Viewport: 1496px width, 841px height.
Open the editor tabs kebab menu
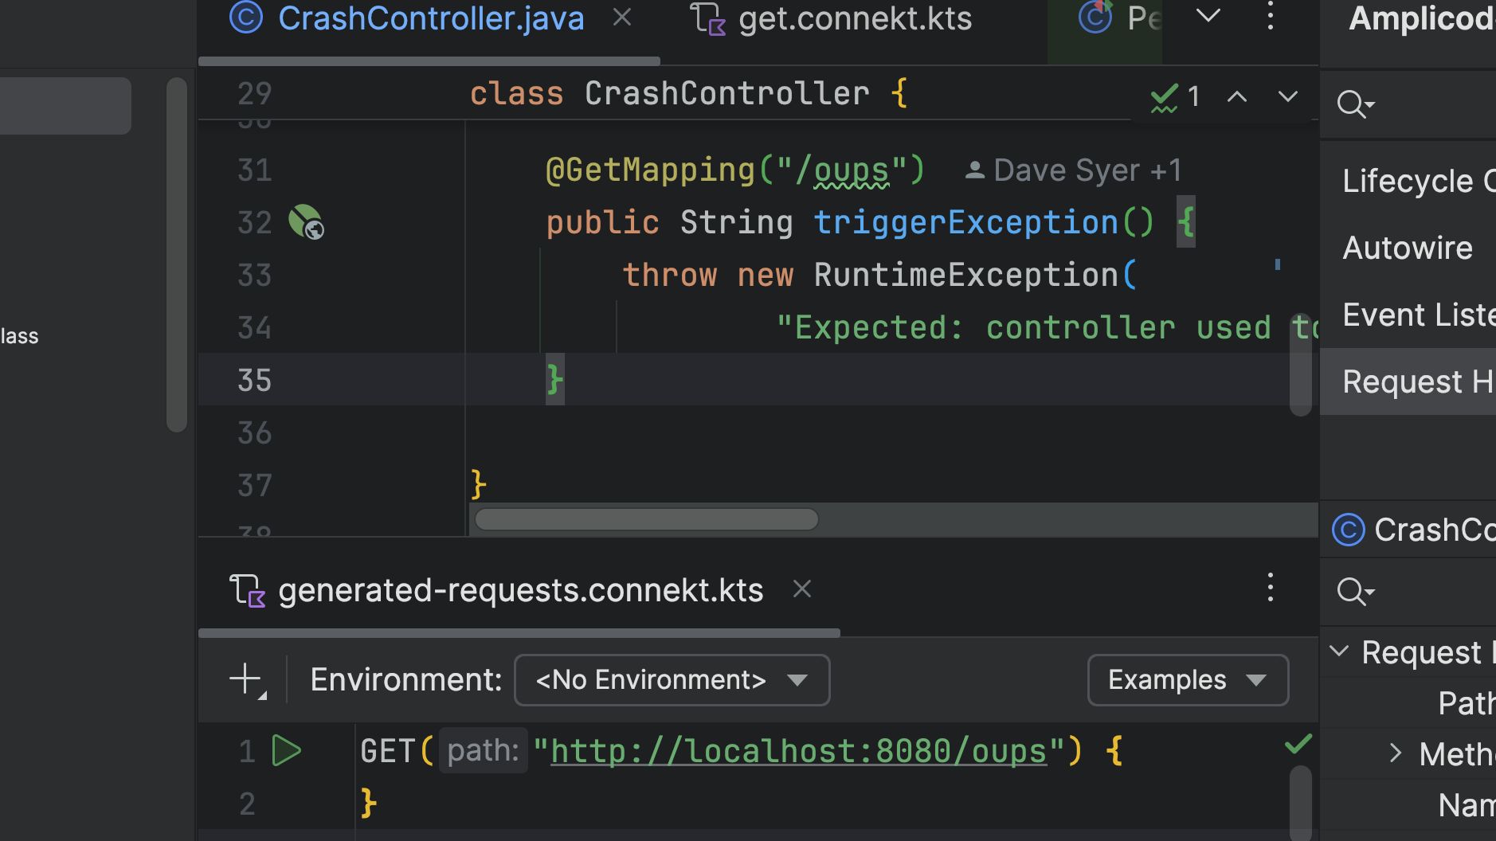click(1271, 17)
